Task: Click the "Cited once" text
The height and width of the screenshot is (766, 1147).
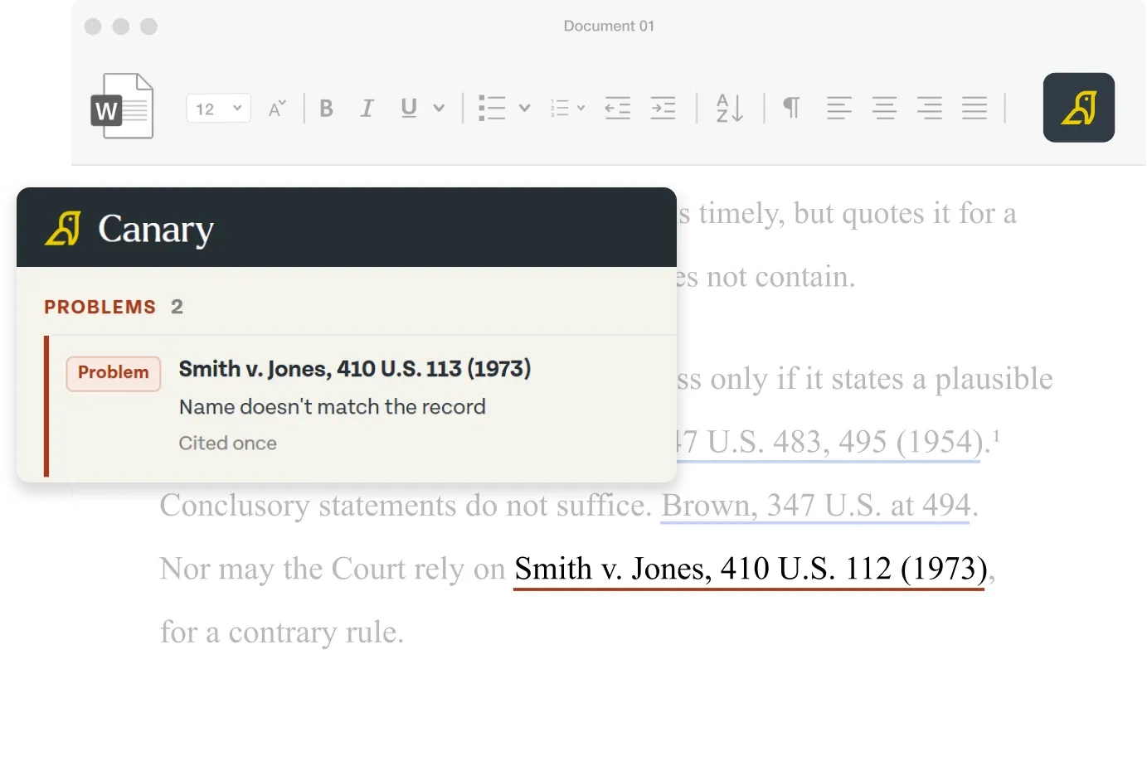Action: click(x=227, y=444)
